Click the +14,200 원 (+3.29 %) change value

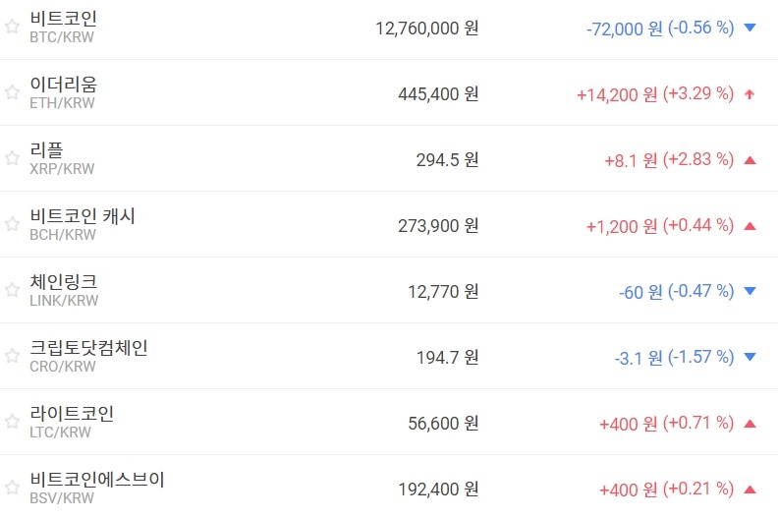(x=654, y=94)
